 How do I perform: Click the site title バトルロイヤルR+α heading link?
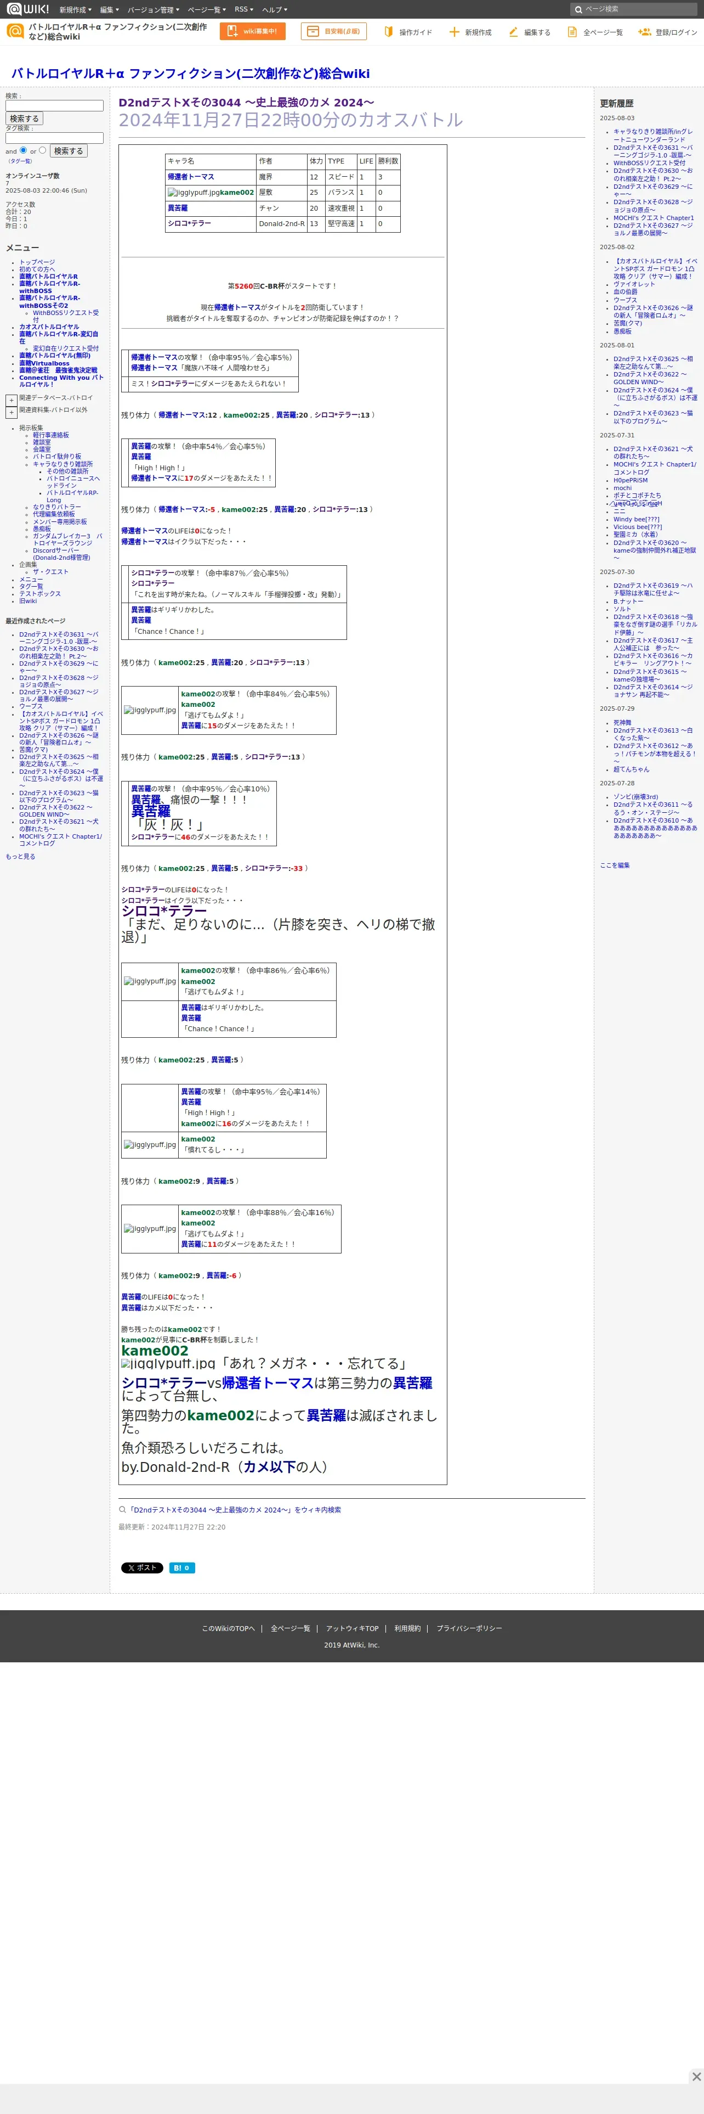pyautogui.click(x=190, y=74)
